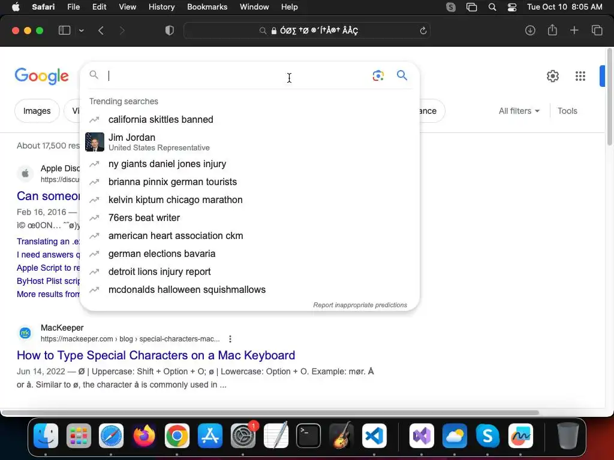Select suggestion german elections bavaria
The image size is (614, 460).
250,254
